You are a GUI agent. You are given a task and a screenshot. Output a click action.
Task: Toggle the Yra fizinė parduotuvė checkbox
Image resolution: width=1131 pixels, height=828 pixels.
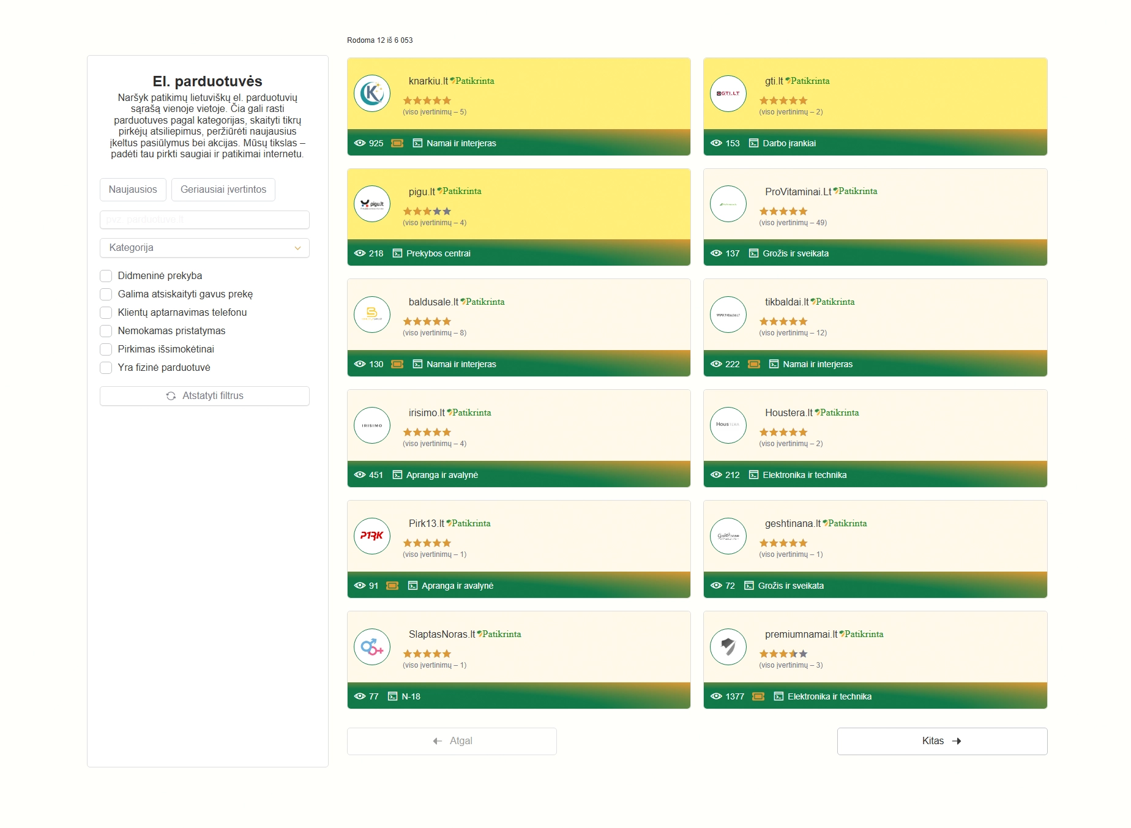[106, 368]
